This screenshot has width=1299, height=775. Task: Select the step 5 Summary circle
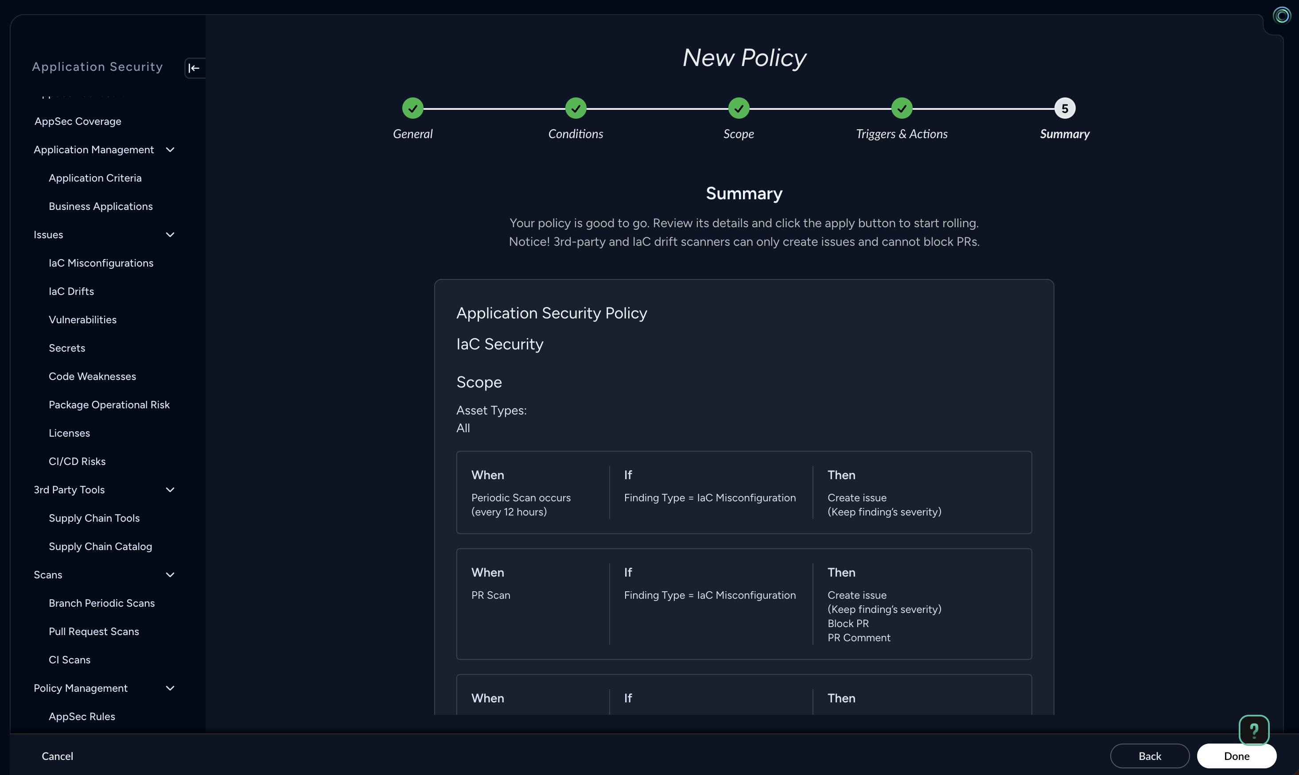click(1065, 108)
